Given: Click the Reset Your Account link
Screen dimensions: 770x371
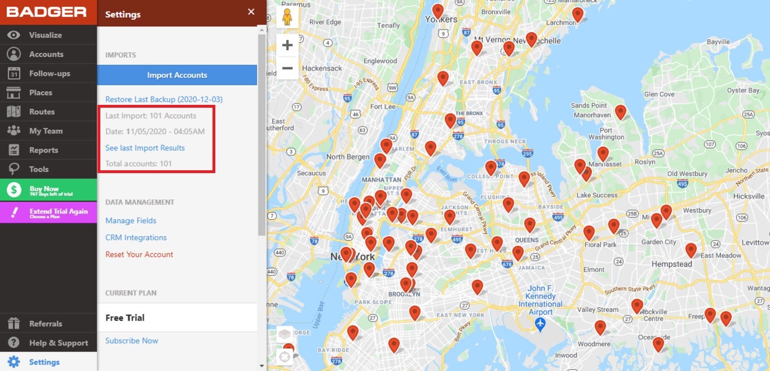Looking at the screenshot, I should (x=139, y=254).
